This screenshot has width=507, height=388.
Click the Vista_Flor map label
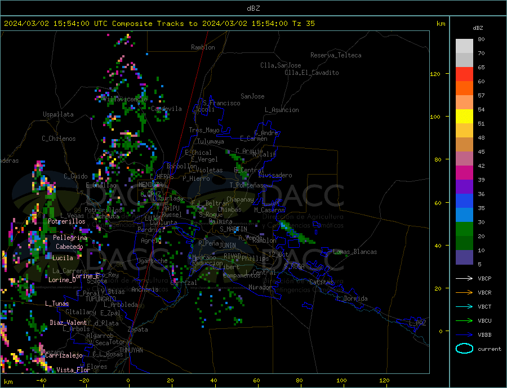click(73, 370)
